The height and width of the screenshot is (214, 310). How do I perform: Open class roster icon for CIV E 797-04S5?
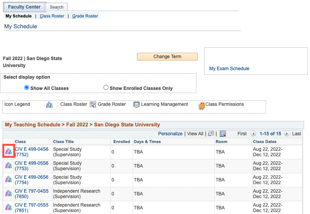click(x=9, y=193)
